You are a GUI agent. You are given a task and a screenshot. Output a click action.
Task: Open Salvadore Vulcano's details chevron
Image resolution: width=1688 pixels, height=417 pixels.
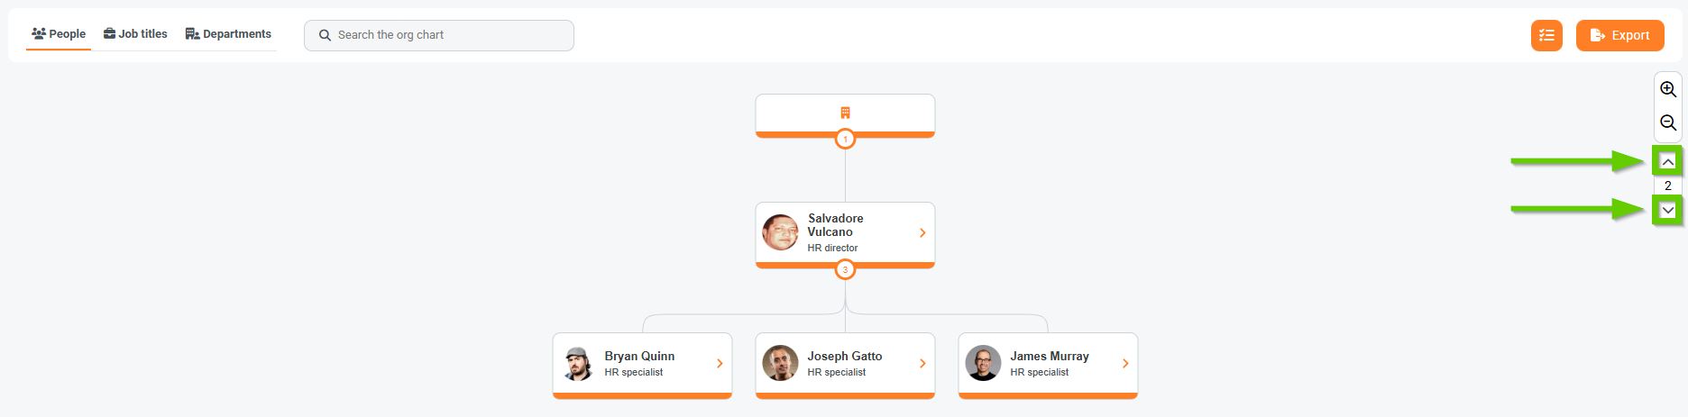922,232
